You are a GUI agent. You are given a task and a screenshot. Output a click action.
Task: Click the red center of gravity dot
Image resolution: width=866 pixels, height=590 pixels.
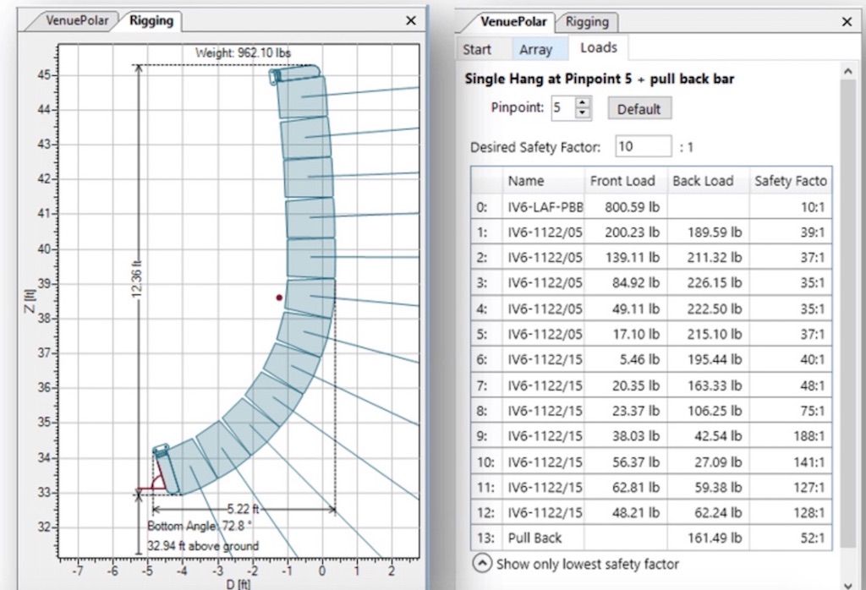[x=279, y=298]
